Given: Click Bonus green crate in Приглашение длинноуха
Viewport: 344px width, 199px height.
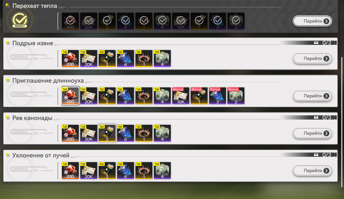Looking at the screenshot, I should pyautogui.click(x=236, y=96).
